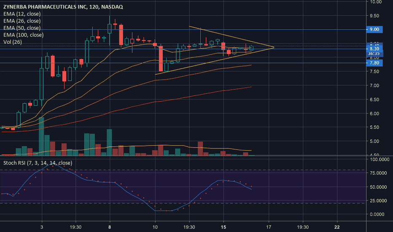Select the large red candle at date 10
This screenshot has width=393, height=232.
(161, 59)
